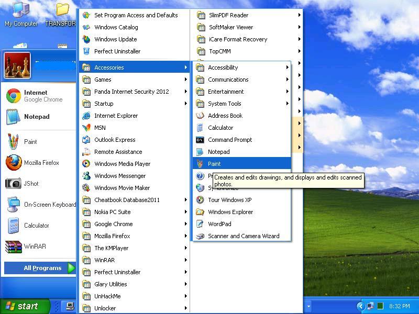Click the Windows start button

pos(25,306)
